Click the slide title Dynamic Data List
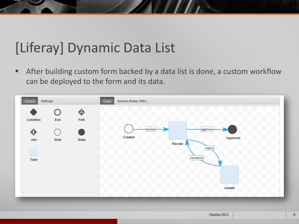299x224 pixels. tap(95, 48)
